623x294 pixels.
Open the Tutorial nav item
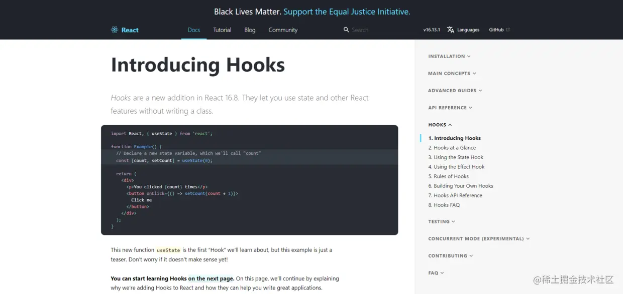(x=222, y=30)
